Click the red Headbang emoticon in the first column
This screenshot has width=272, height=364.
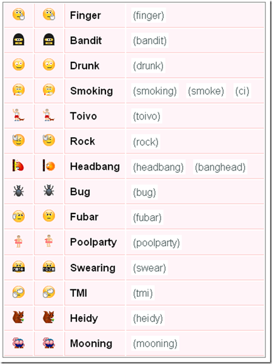click(18, 166)
